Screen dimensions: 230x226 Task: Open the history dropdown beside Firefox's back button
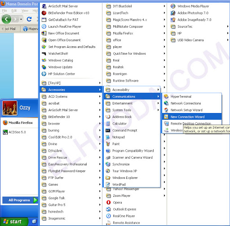21,19
